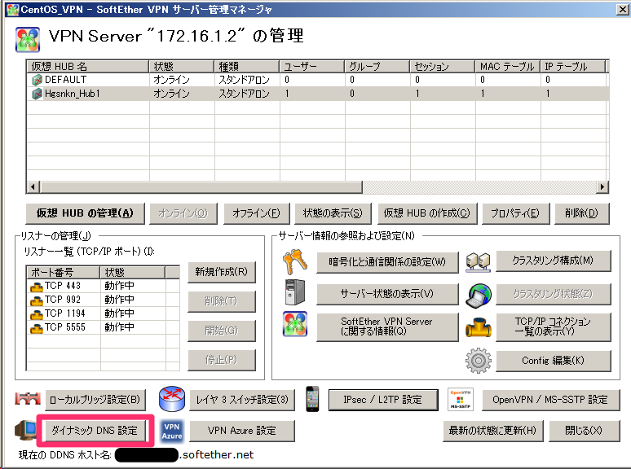Screen dimensions: 631x469
Task: Click サーバー状態の表示(V)
Action: point(387,294)
